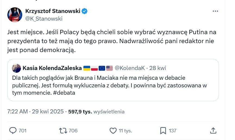Image resolution: width=235 pixels, height=140 pixels.
Task: Open the three-dot more options menu
Action: tap(215, 11)
